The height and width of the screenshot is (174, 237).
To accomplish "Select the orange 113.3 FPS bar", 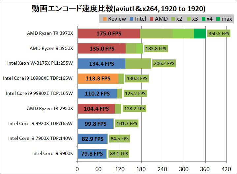I will [98, 78].
